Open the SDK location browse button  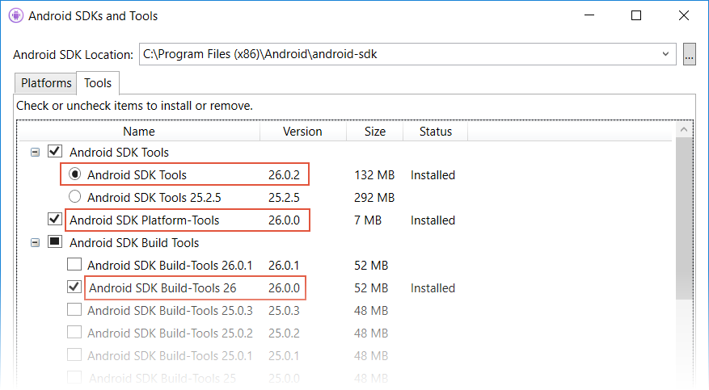click(689, 54)
